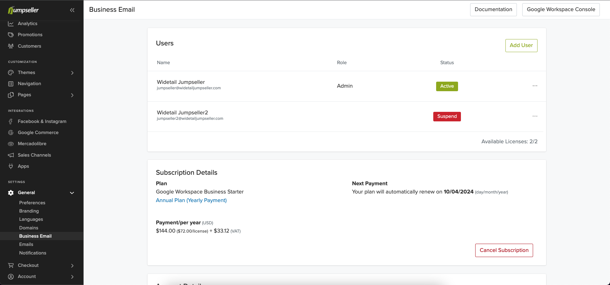Click the Checkout cart icon
The image size is (610, 285).
tap(11, 265)
